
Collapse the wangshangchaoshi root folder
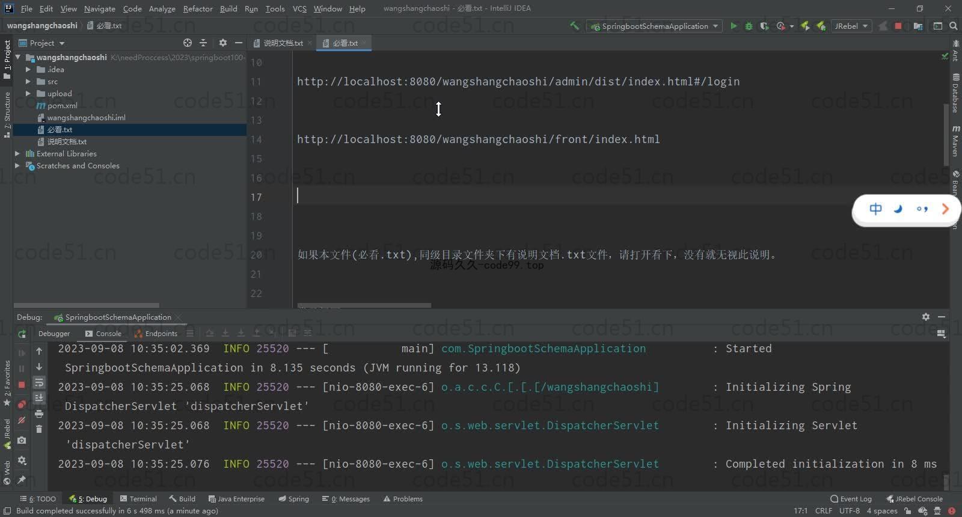[18, 58]
